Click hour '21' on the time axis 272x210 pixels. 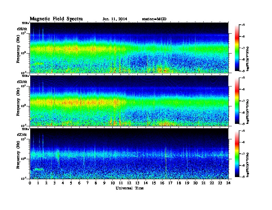tap(204, 183)
